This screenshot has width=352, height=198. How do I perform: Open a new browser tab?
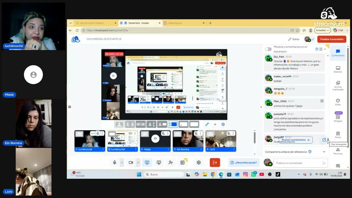(x=210, y=23)
